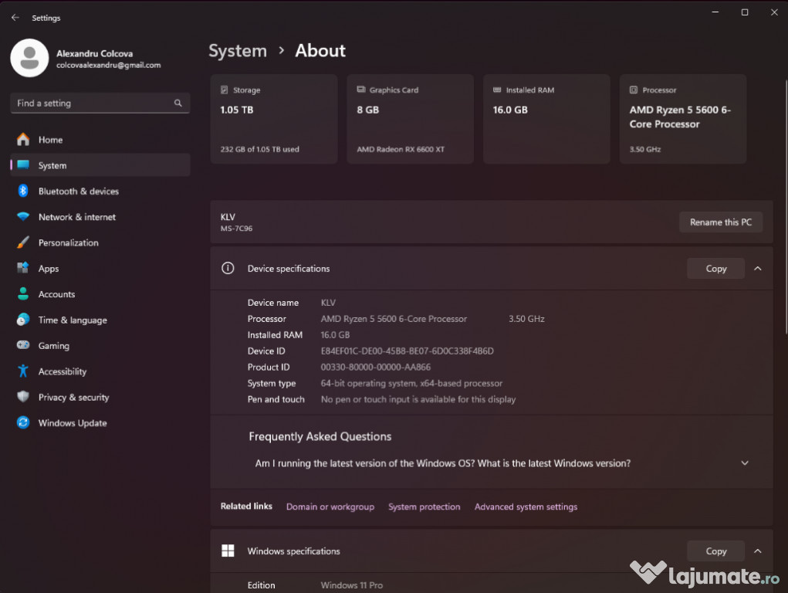Open Bluetooth & devices settings

tap(100, 191)
